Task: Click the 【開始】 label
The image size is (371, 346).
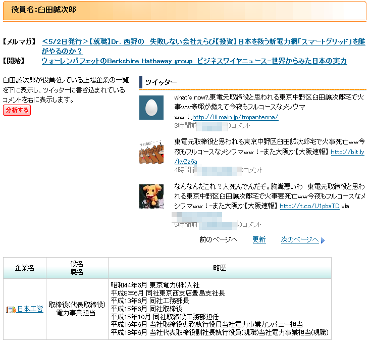Action: pyautogui.click(x=14, y=61)
